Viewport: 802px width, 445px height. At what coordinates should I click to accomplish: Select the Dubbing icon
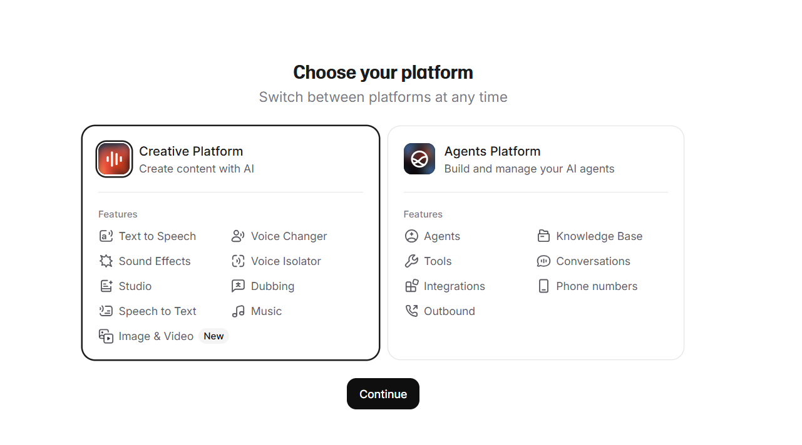(238, 286)
